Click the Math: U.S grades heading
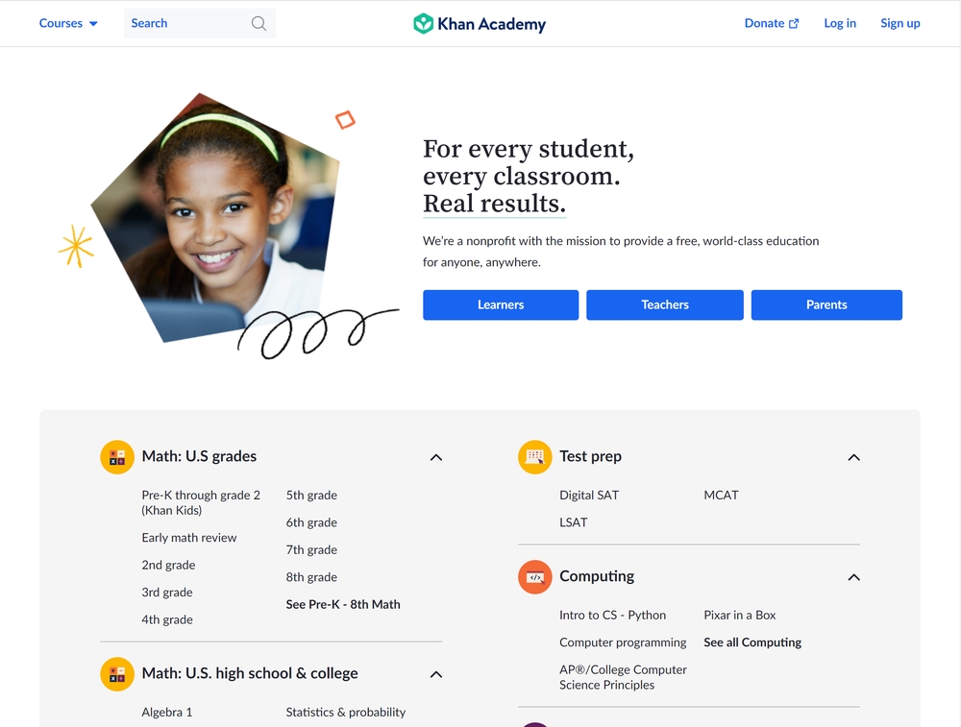Viewport: 961px width, 727px height. pyautogui.click(x=199, y=456)
